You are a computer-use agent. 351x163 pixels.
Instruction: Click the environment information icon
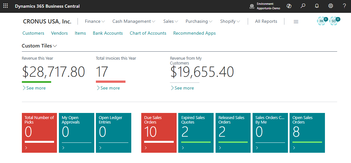[x=252, y=6]
